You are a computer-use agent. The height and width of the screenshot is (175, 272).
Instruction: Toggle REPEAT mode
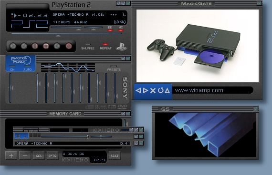(105, 47)
